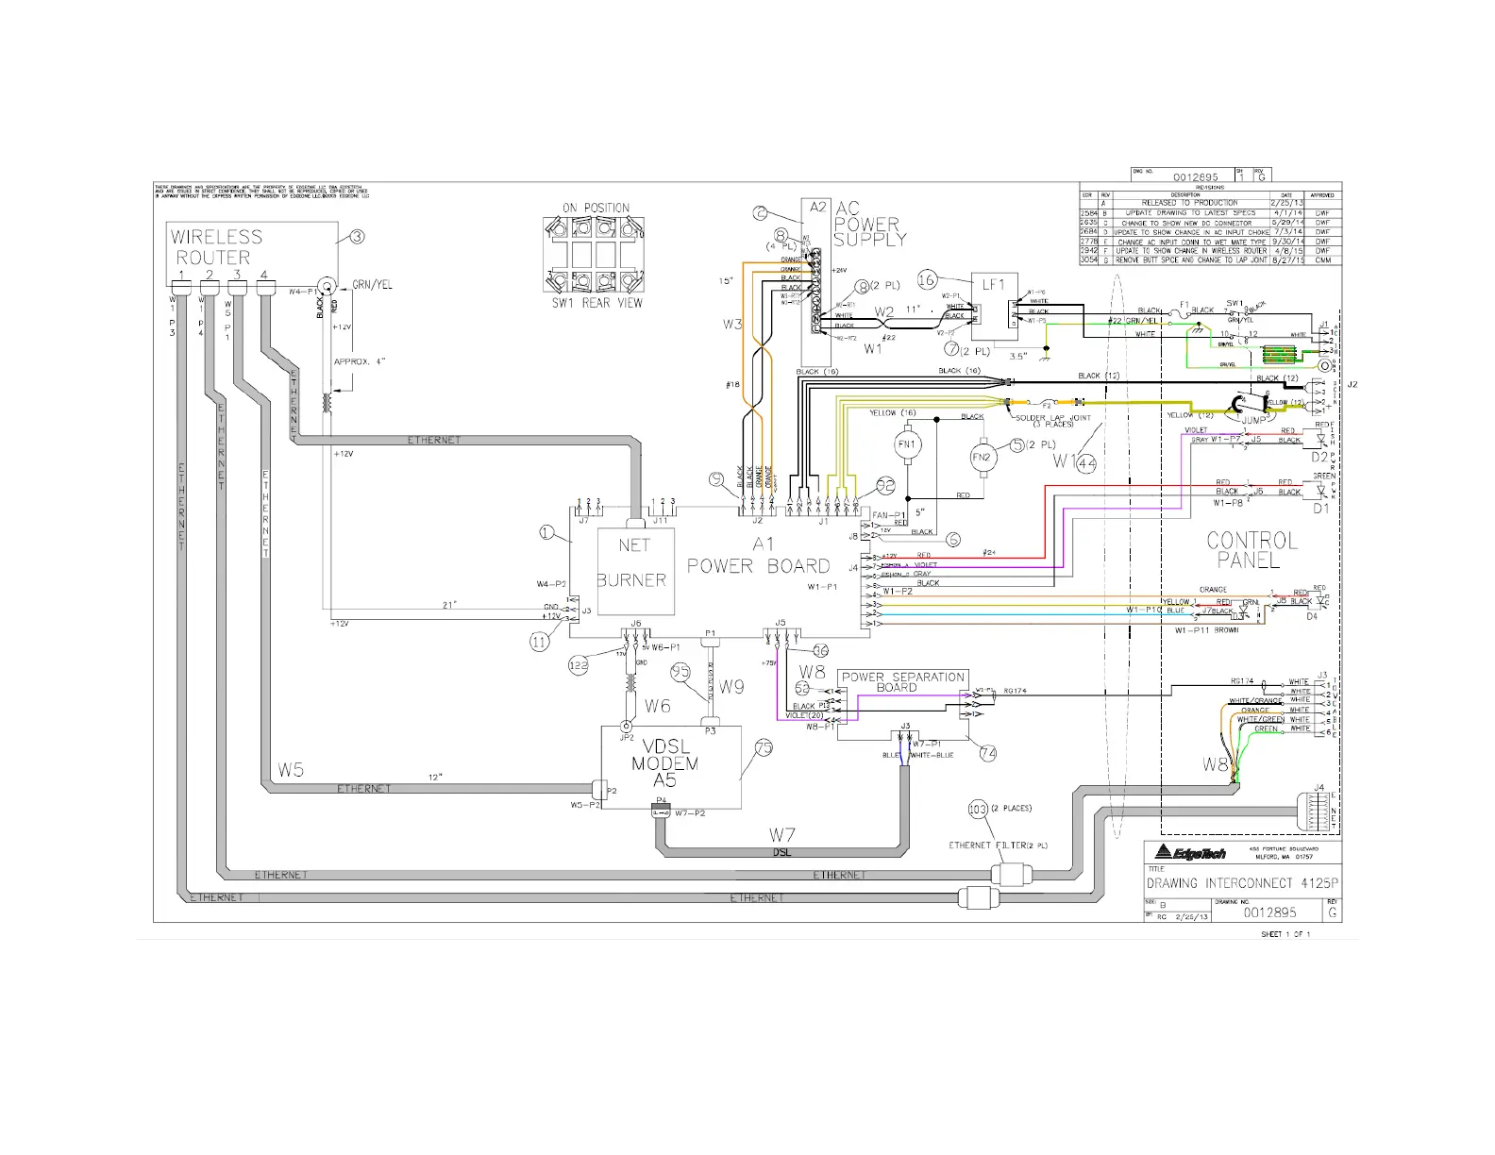Select the LF1 line filter box

[994, 307]
